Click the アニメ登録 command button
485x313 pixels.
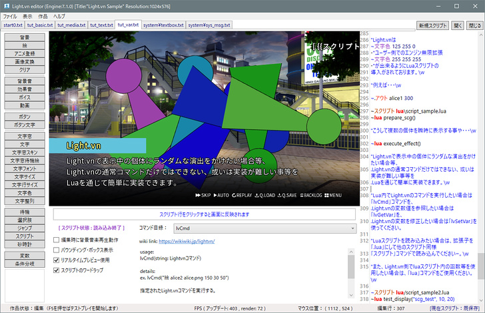pyautogui.click(x=25, y=53)
